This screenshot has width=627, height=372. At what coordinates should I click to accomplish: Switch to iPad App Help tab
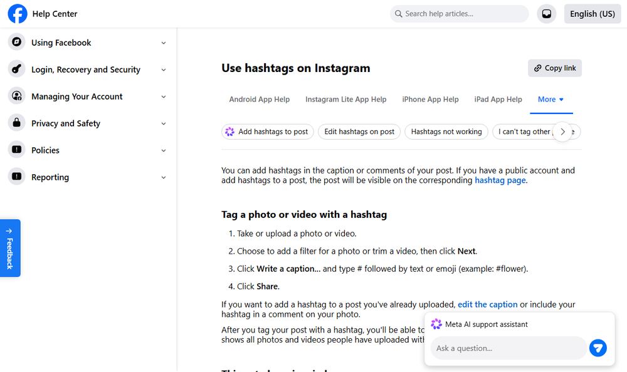pyautogui.click(x=498, y=100)
